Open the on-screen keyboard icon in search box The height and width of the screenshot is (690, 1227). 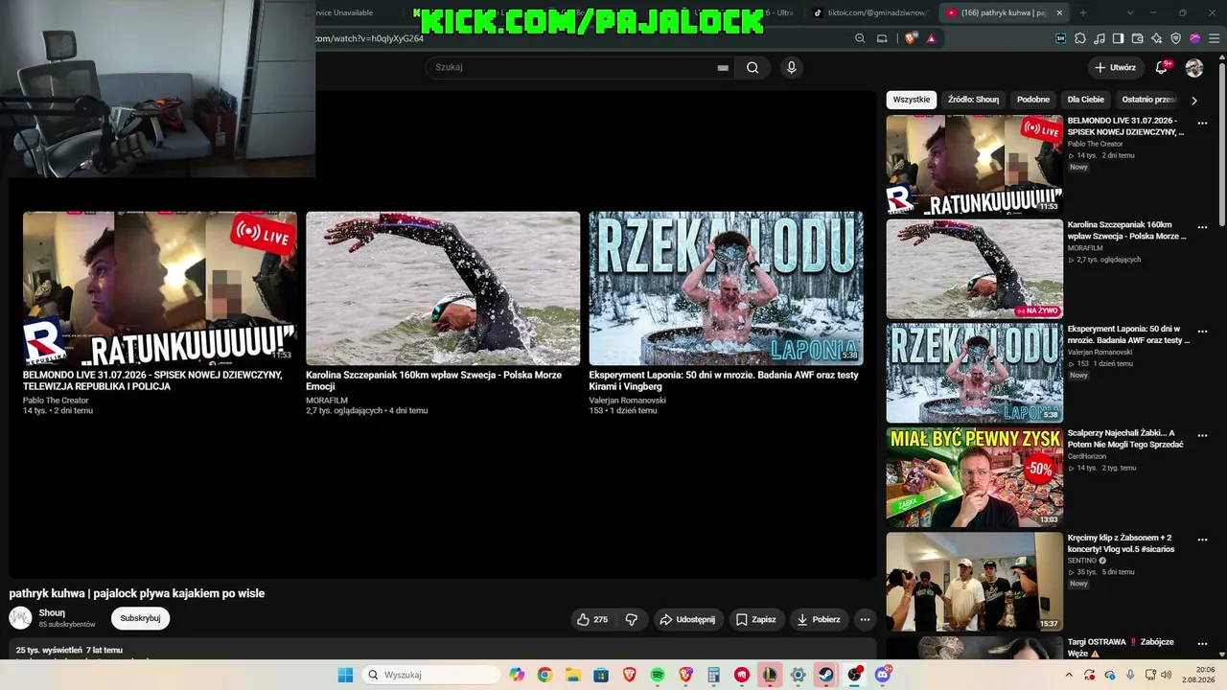(723, 68)
